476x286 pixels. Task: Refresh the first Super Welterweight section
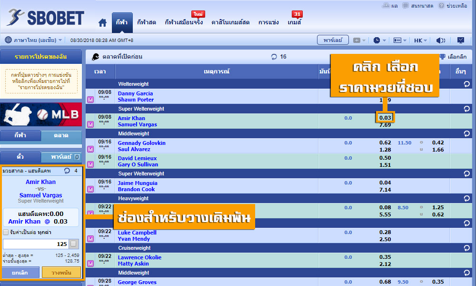466,109
